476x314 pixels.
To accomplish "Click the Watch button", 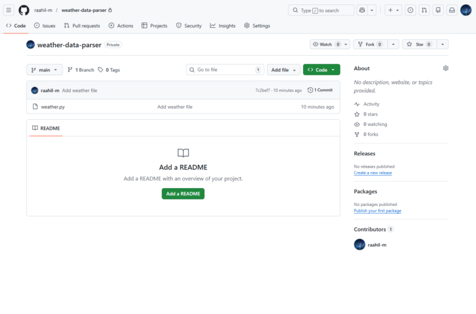I will [327, 45].
